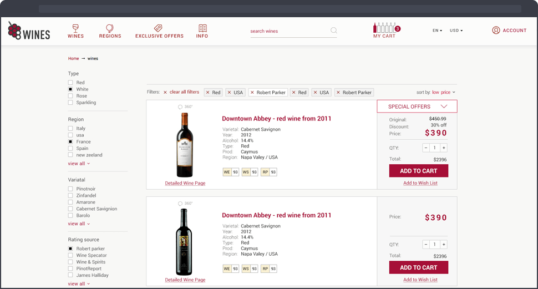The image size is (538, 289).
Task: Add first wine to cart
Action: [x=419, y=171]
